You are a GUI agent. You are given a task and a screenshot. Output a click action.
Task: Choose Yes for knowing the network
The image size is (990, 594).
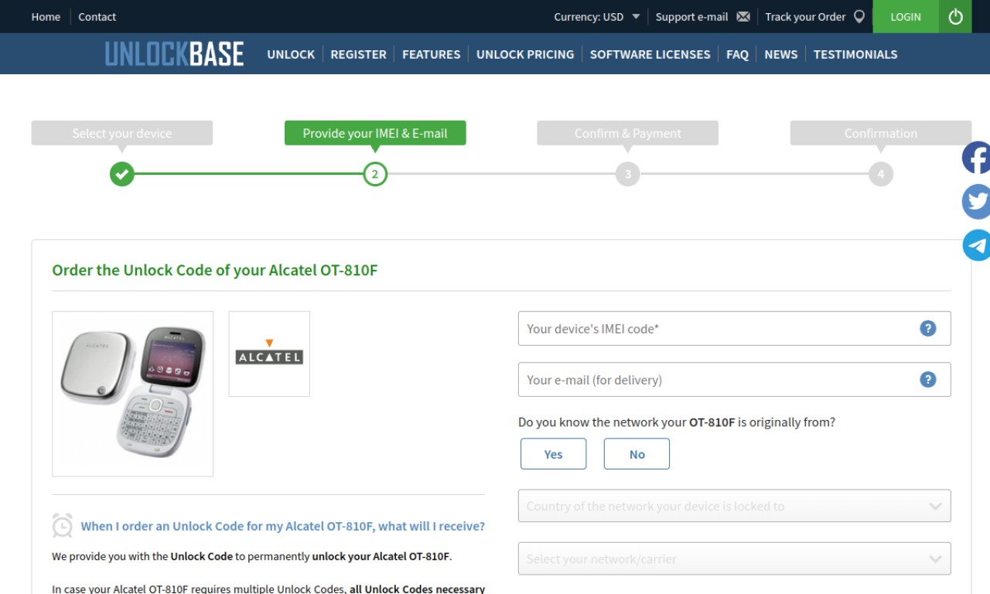point(553,454)
